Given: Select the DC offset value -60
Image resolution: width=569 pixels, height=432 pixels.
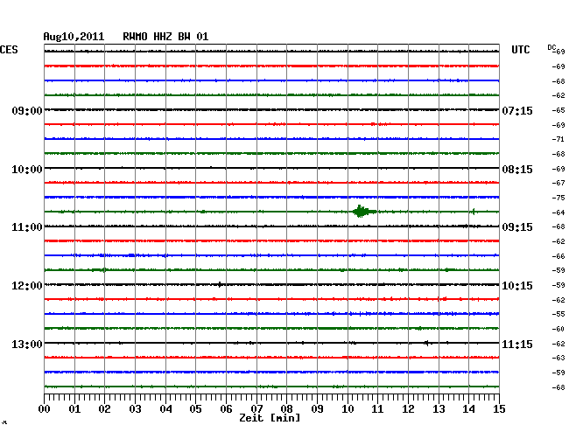Looking at the screenshot, I should pyautogui.click(x=558, y=329).
